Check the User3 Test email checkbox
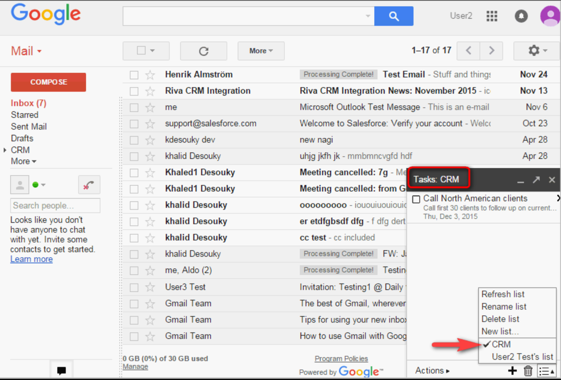Screen dimensions: 561x380 click(134, 287)
